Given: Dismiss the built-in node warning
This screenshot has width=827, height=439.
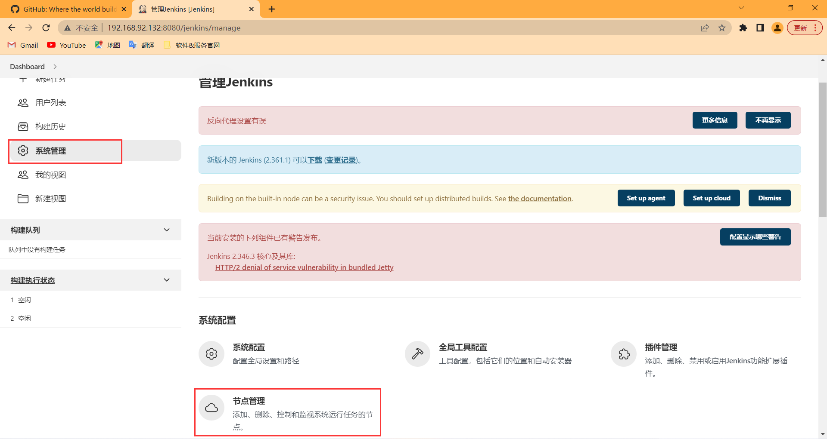Looking at the screenshot, I should pos(769,198).
